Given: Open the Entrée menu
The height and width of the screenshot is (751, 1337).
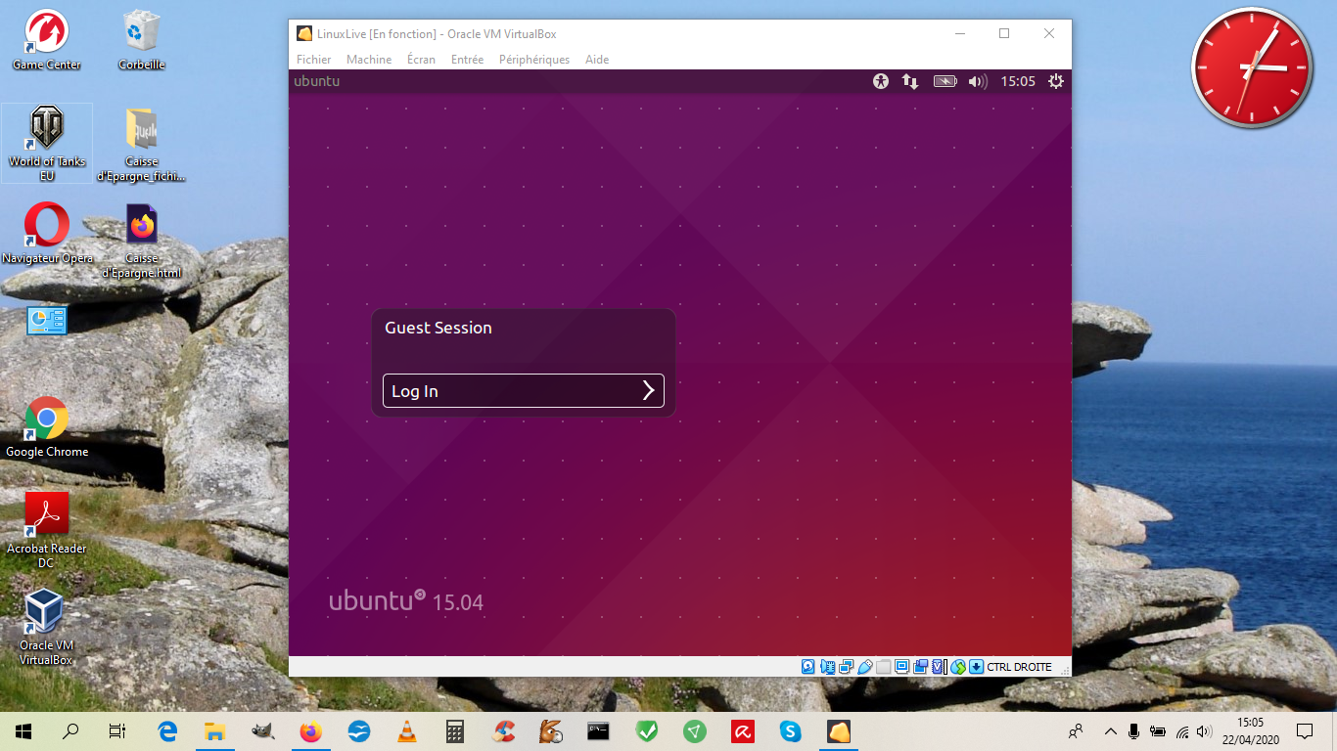Looking at the screenshot, I should click(x=467, y=60).
